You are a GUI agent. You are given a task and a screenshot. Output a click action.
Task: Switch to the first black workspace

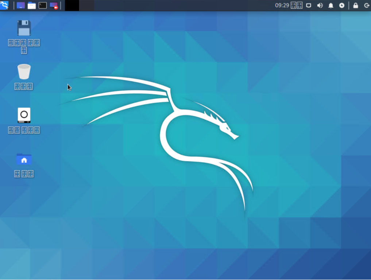click(72, 5)
